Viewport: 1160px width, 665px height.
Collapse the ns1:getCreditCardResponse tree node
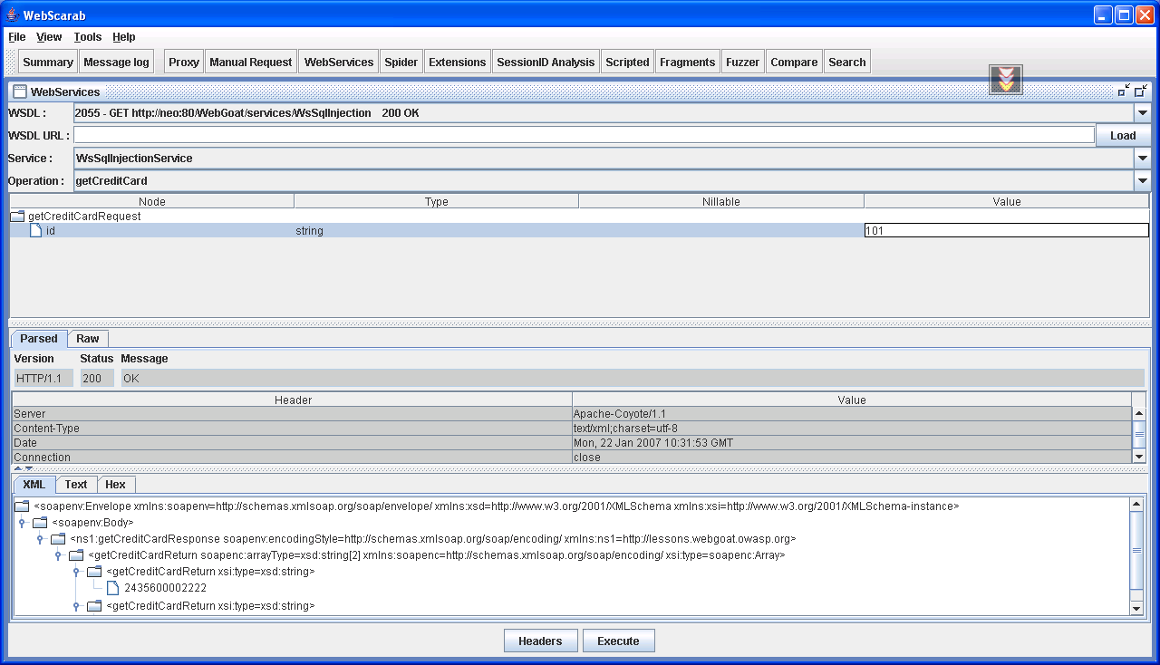click(40, 539)
